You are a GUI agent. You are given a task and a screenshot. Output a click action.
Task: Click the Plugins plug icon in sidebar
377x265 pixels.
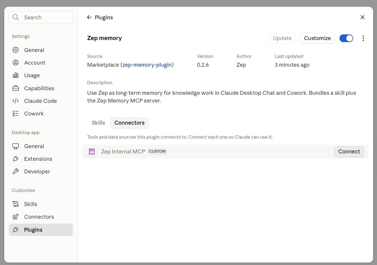[x=16, y=230]
